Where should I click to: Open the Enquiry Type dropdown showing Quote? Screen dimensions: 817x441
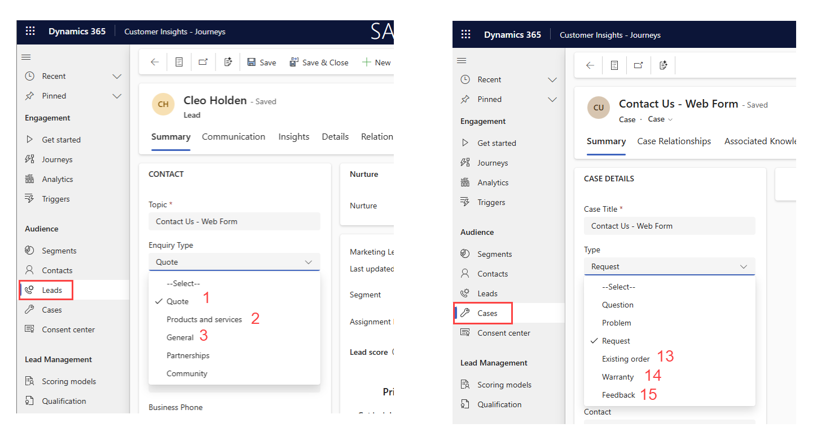click(x=234, y=262)
